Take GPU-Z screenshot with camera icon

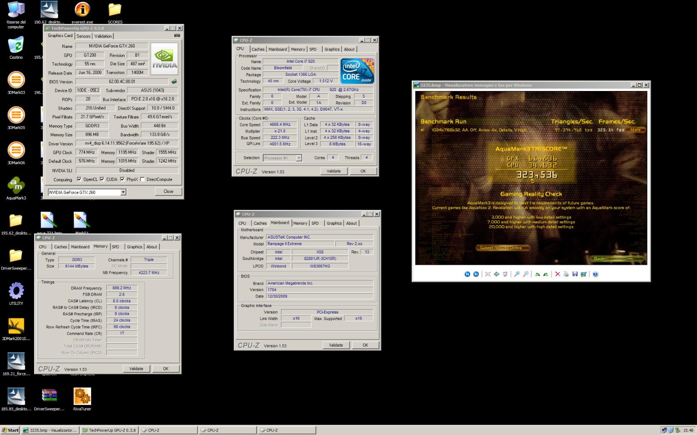pos(177,36)
